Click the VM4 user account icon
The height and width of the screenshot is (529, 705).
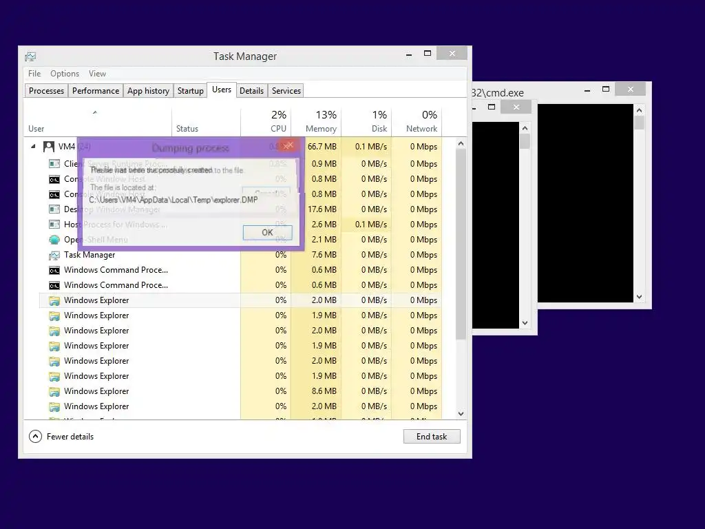pyautogui.click(x=49, y=147)
